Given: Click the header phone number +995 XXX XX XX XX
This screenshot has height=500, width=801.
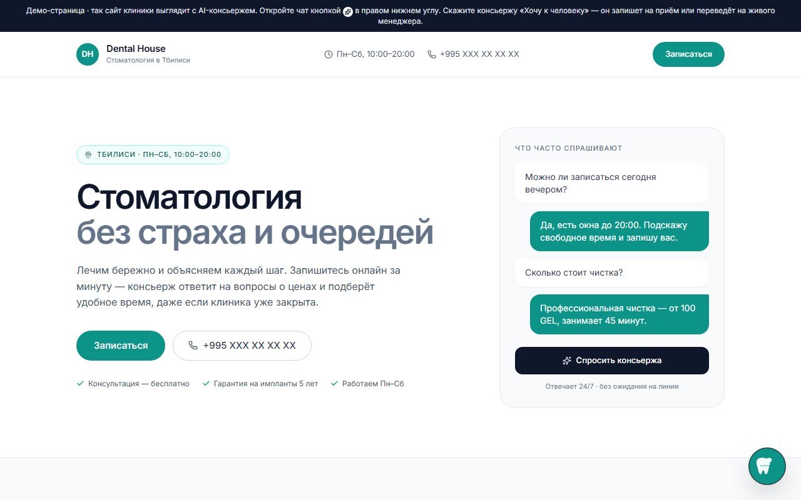Looking at the screenshot, I should [x=479, y=54].
